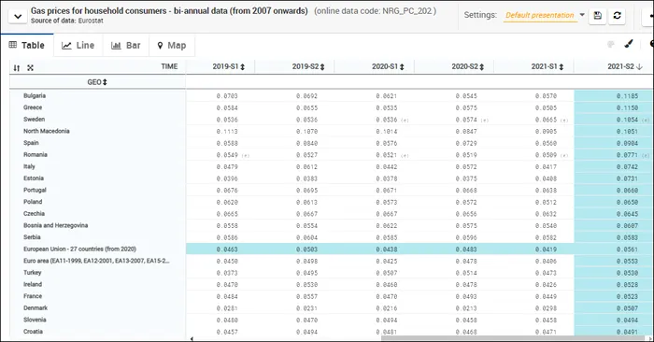The height and width of the screenshot is (342, 654).
Task: Click the TIME dimension label
Action: click(169, 66)
